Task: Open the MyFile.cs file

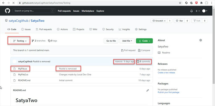Action: click(23, 69)
